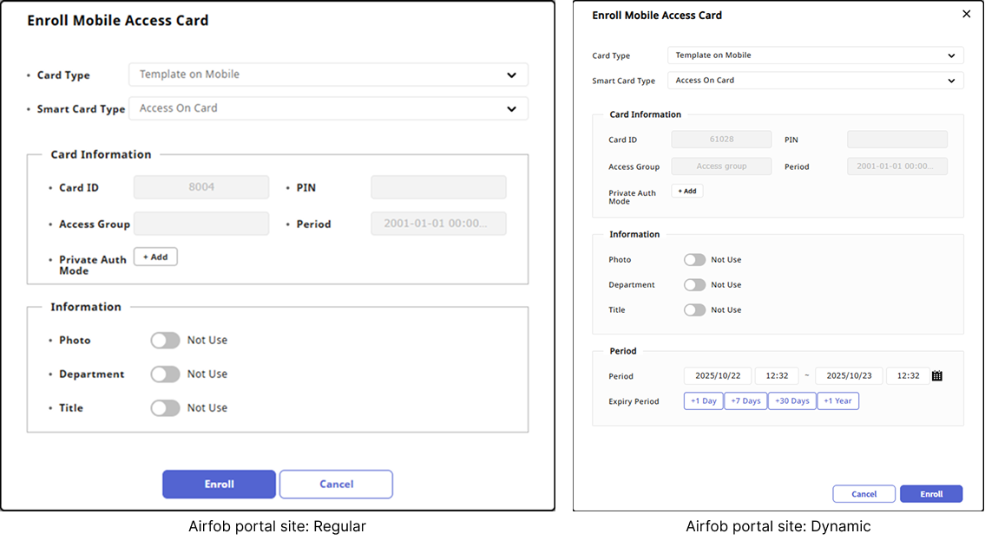
Task: Enable Department switch in the Card ID 8004 dialog
Action: [x=165, y=374]
